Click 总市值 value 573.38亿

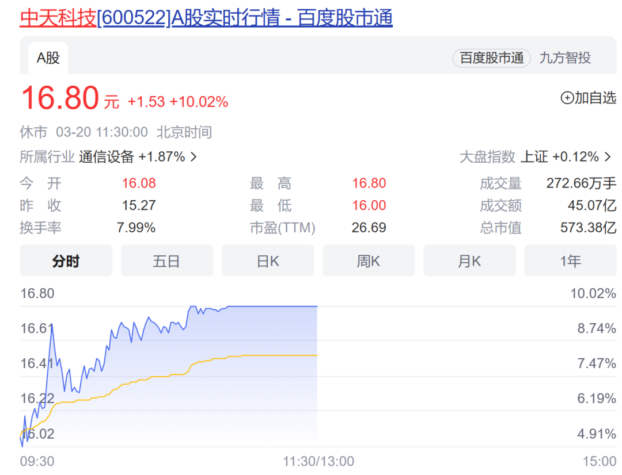click(588, 227)
